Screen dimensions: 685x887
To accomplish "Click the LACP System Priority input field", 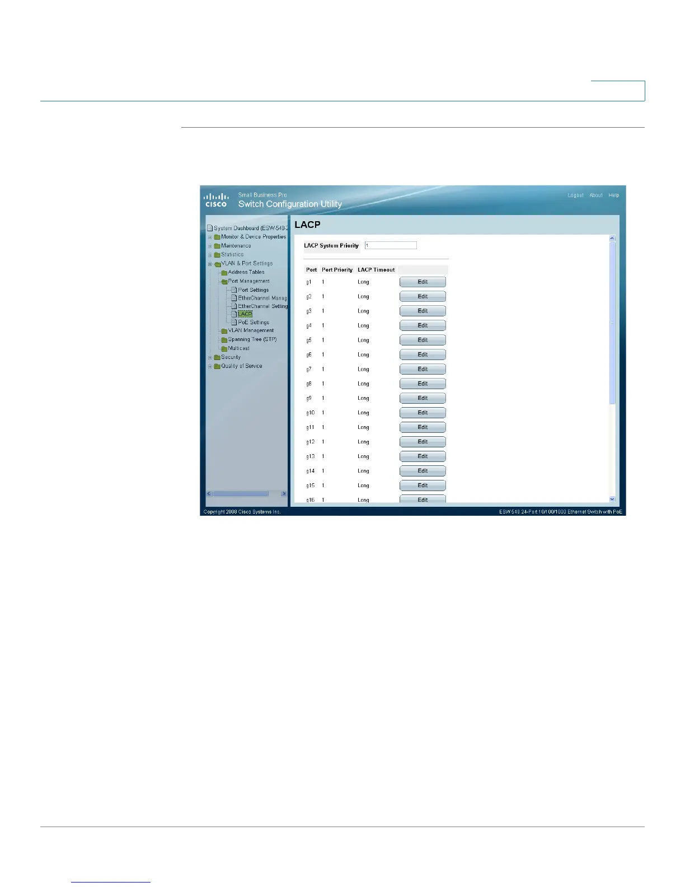I will coord(391,245).
